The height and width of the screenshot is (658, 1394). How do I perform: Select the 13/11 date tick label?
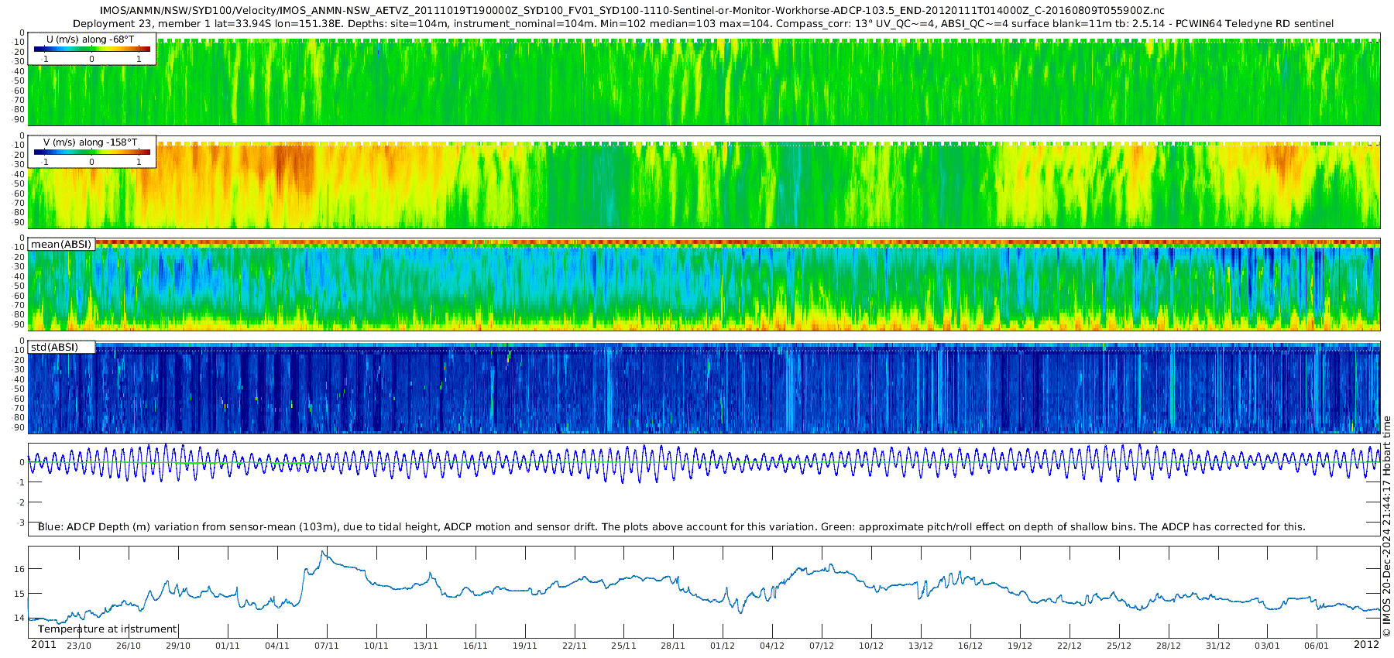coord(425,646)
